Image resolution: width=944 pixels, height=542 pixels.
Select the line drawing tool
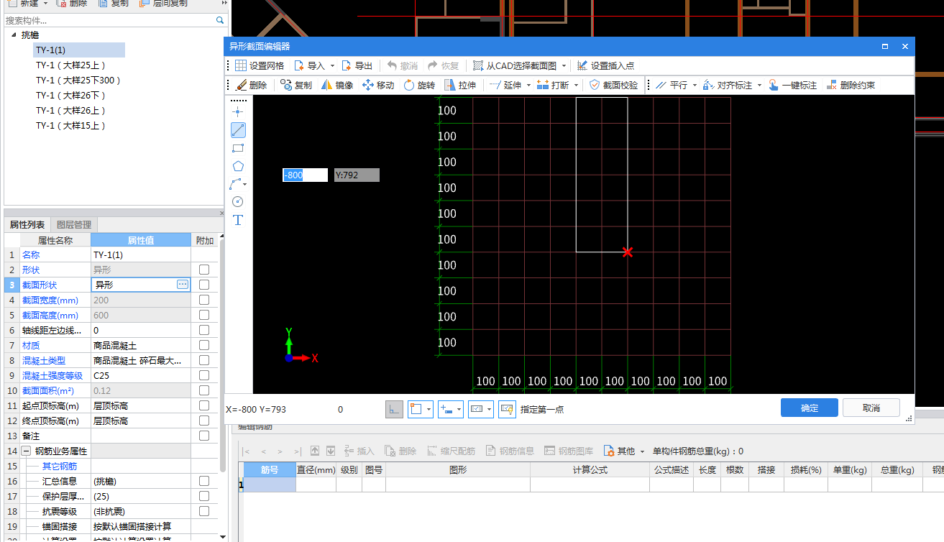238,130
